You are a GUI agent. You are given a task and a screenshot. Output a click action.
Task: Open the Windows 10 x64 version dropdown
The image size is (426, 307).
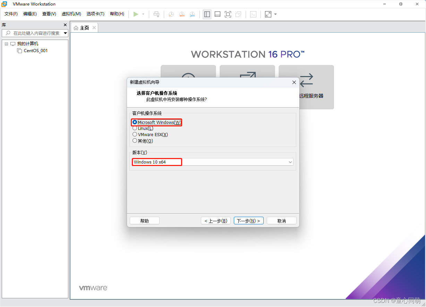[290, 162]
